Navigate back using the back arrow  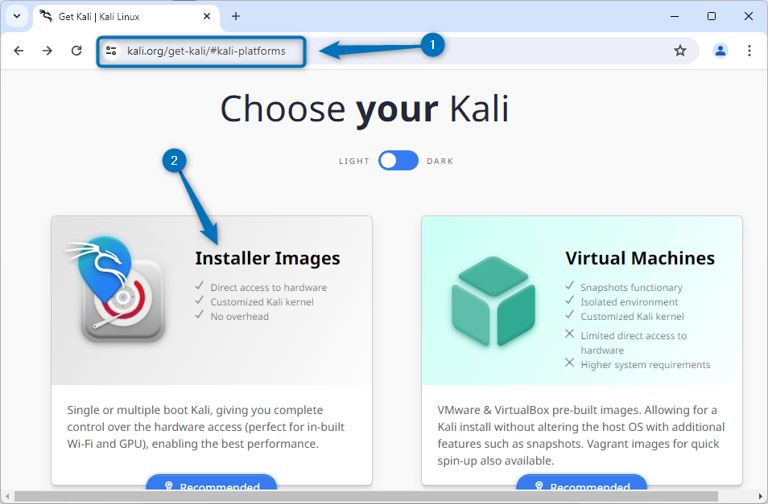pyautogui.click(x=19, y=50)
